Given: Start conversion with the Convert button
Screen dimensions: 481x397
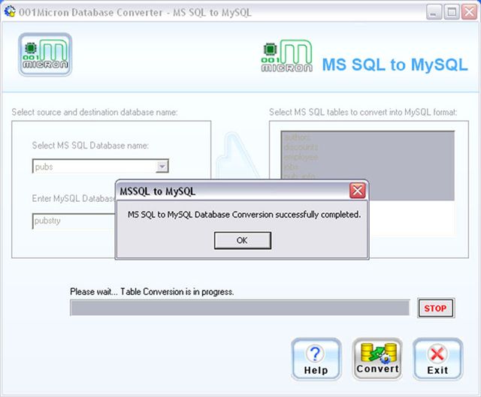Looking at the screenshot, I should tap(377, 359).
